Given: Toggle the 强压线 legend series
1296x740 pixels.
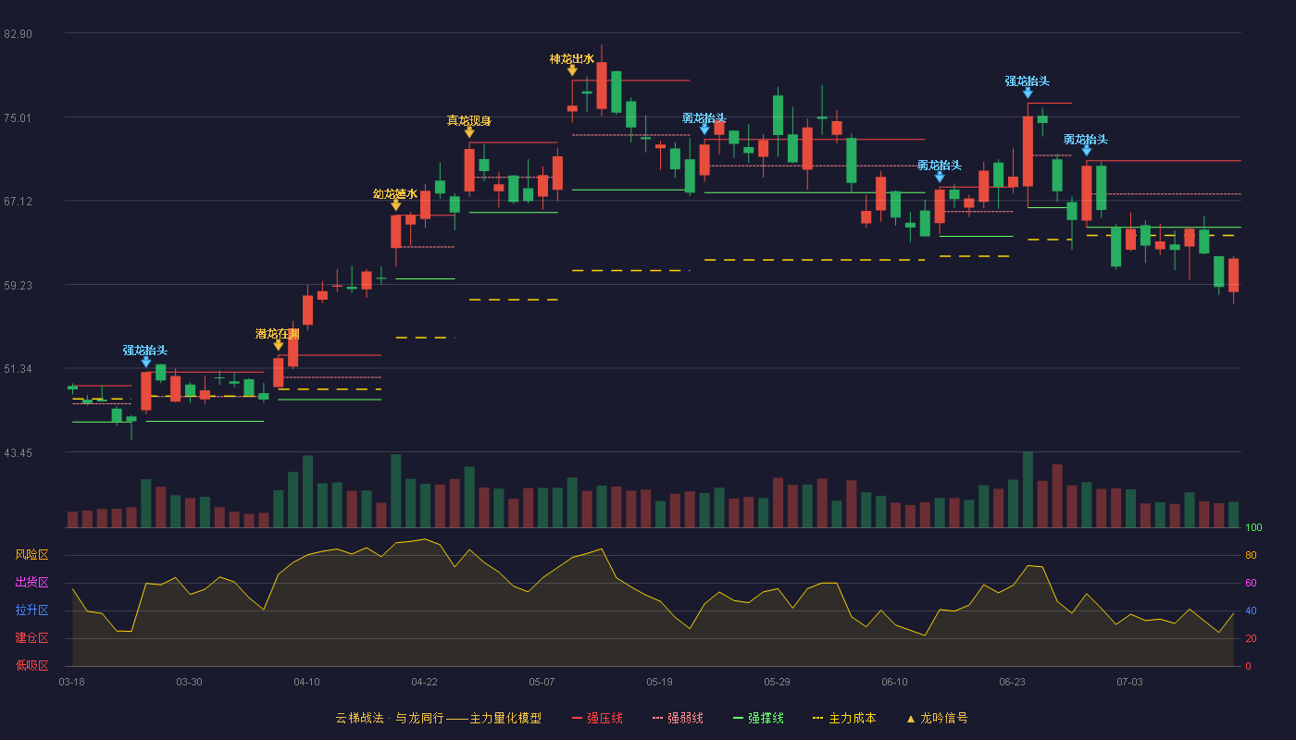Looking at the screenshot, I should click(597, 718).
